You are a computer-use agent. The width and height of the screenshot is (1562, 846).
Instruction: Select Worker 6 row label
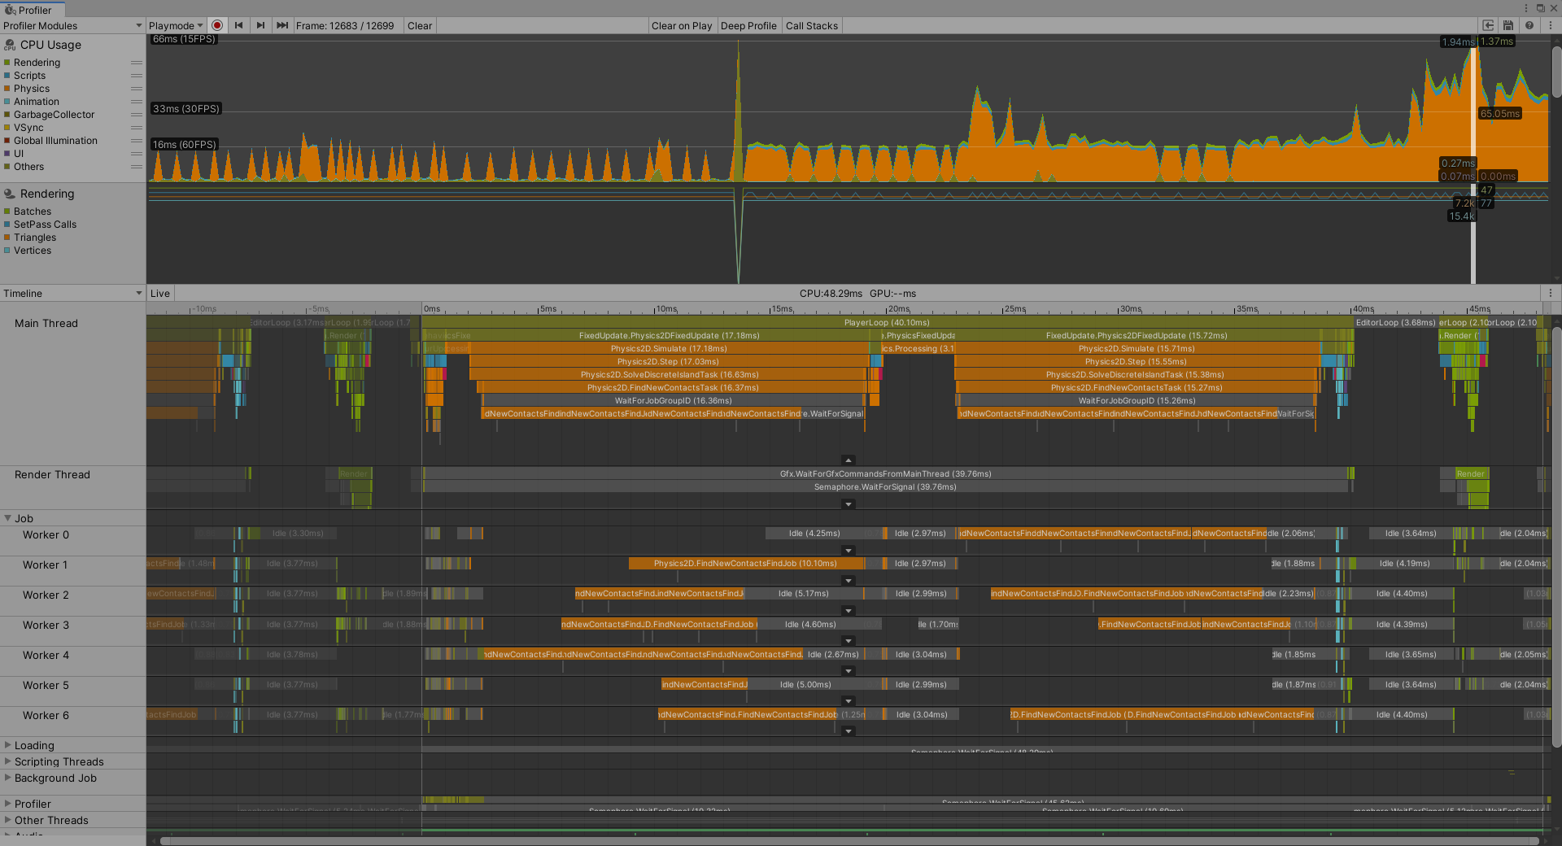[46, 715]
